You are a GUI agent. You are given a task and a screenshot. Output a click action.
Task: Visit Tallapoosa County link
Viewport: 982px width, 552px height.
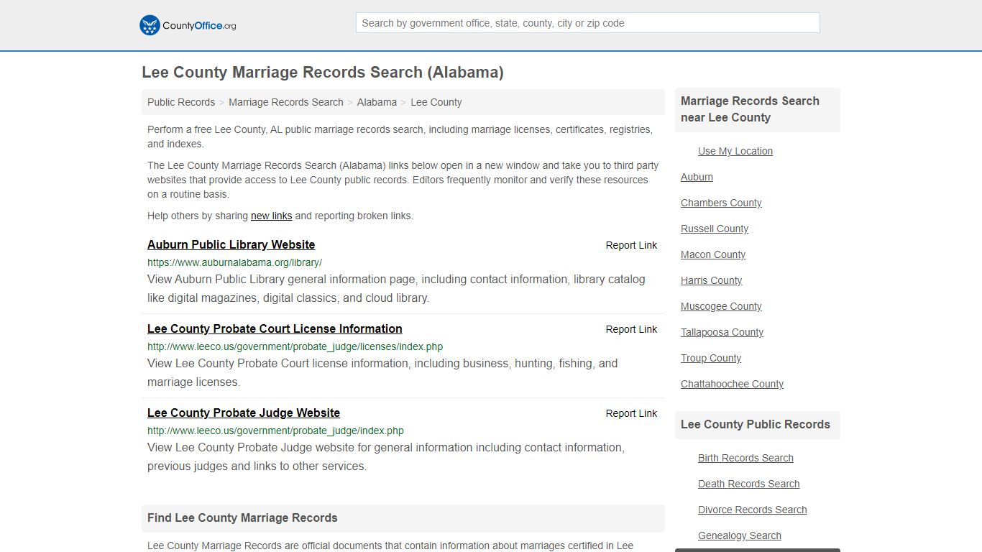click(722, 332)
